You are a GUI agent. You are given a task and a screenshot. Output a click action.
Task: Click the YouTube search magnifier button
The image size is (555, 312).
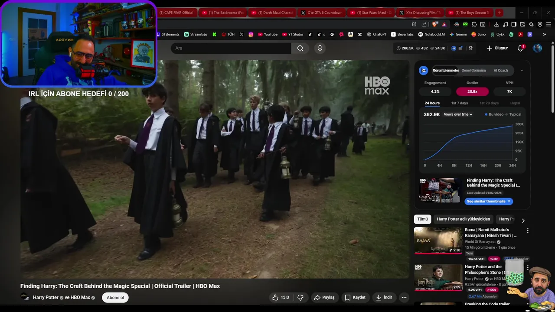click(x=300, y=48)
